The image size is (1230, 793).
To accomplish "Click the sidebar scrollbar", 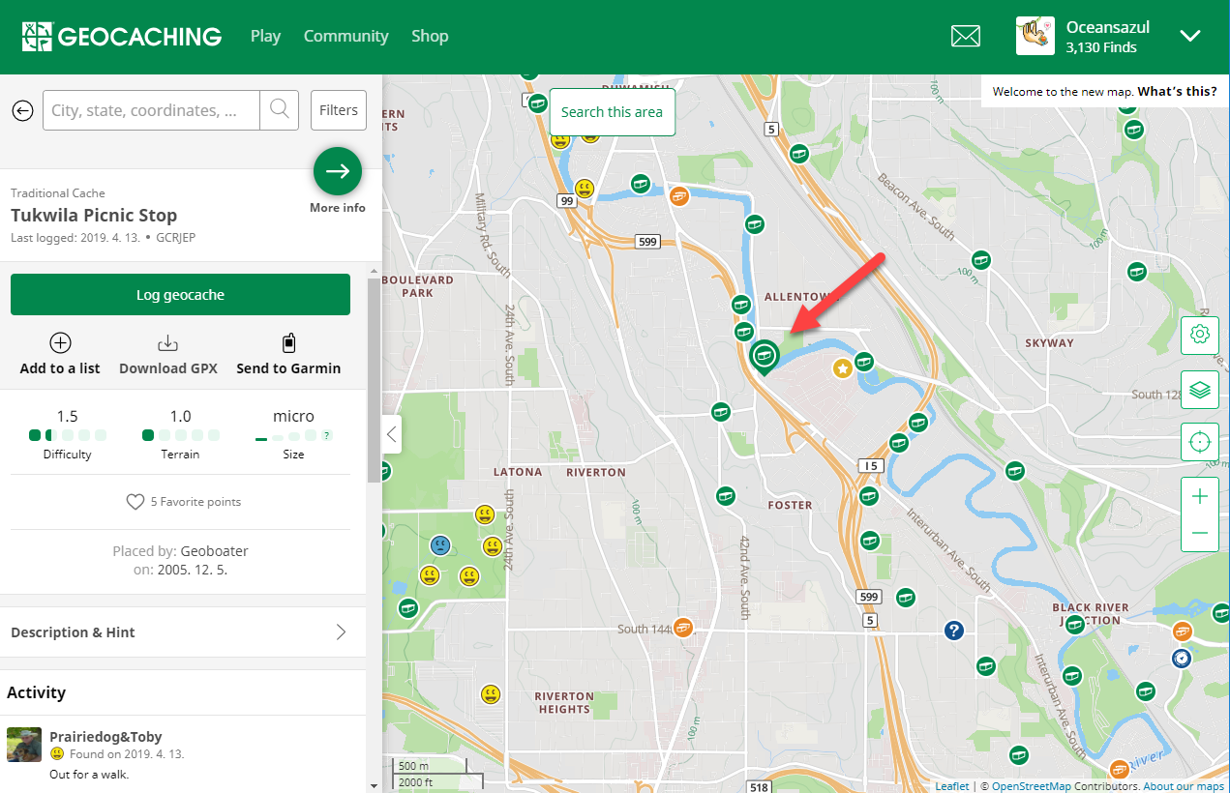I will (374, 380).
